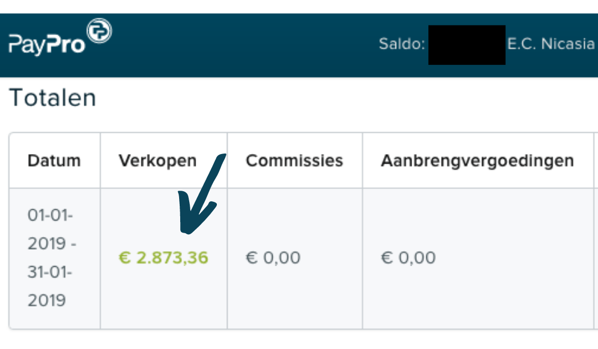Click the Commissies column header
Screen dimensions: 598x349
click(x=294, y=160)
